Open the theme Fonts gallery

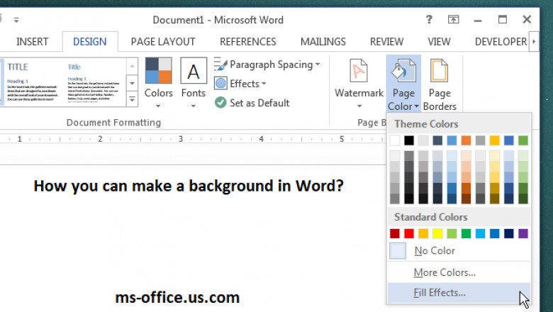(194, 84)
